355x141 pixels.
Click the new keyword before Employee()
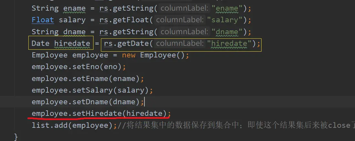(129, 55)
